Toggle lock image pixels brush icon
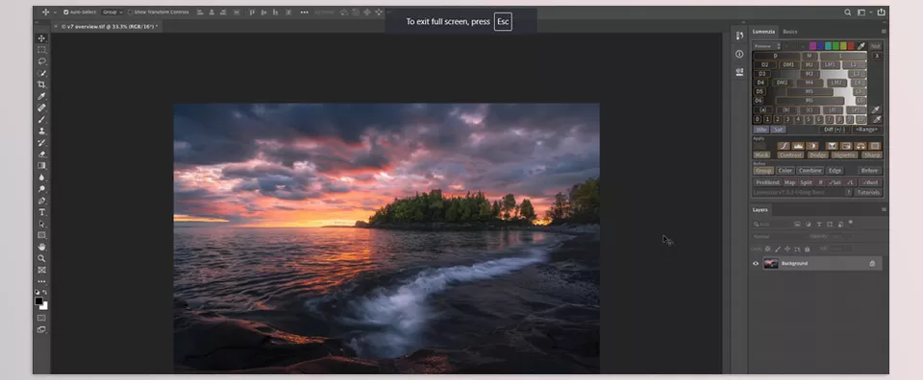Screen dimensions: 923x380 point(778,249)
